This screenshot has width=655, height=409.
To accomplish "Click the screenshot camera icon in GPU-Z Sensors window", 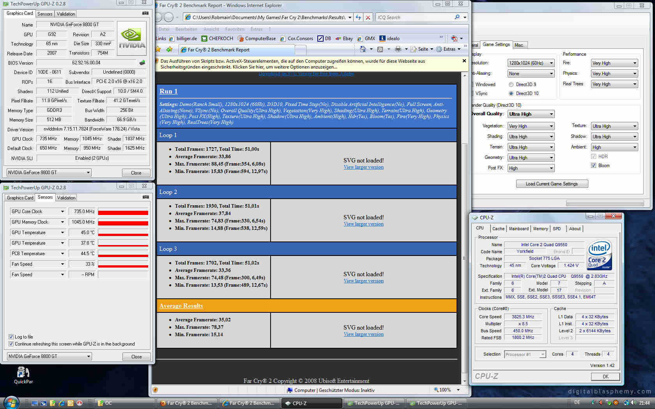I will coord(146,197).
